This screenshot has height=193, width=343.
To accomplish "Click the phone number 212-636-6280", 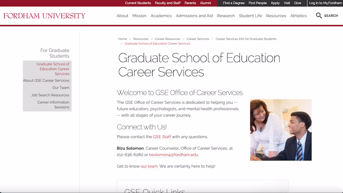I will tap(130, 154).
